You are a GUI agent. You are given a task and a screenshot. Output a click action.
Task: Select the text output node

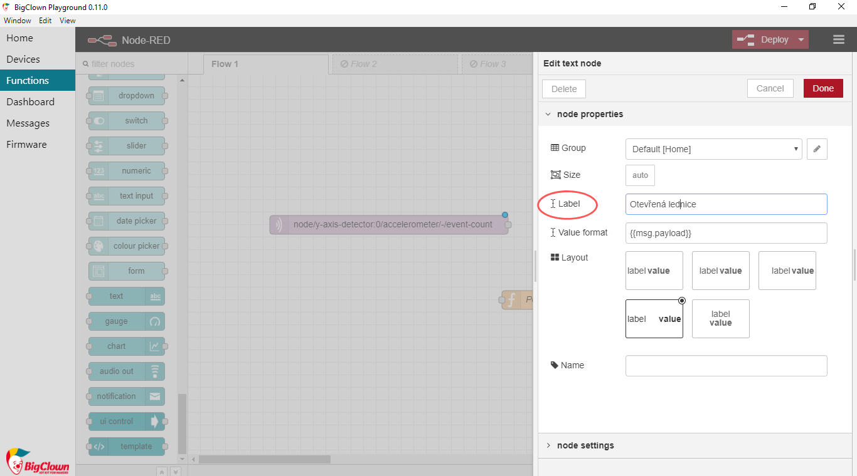coord(127,296)
